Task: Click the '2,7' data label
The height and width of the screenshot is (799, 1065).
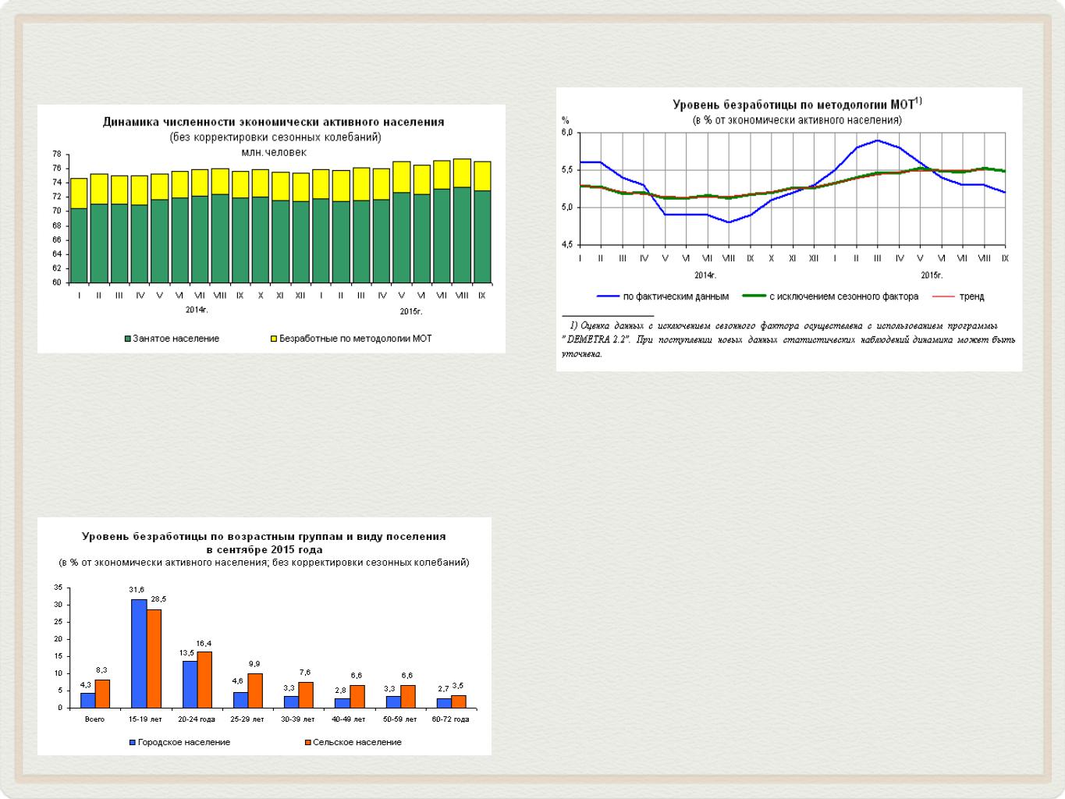Action: click(x=443, y=689)
